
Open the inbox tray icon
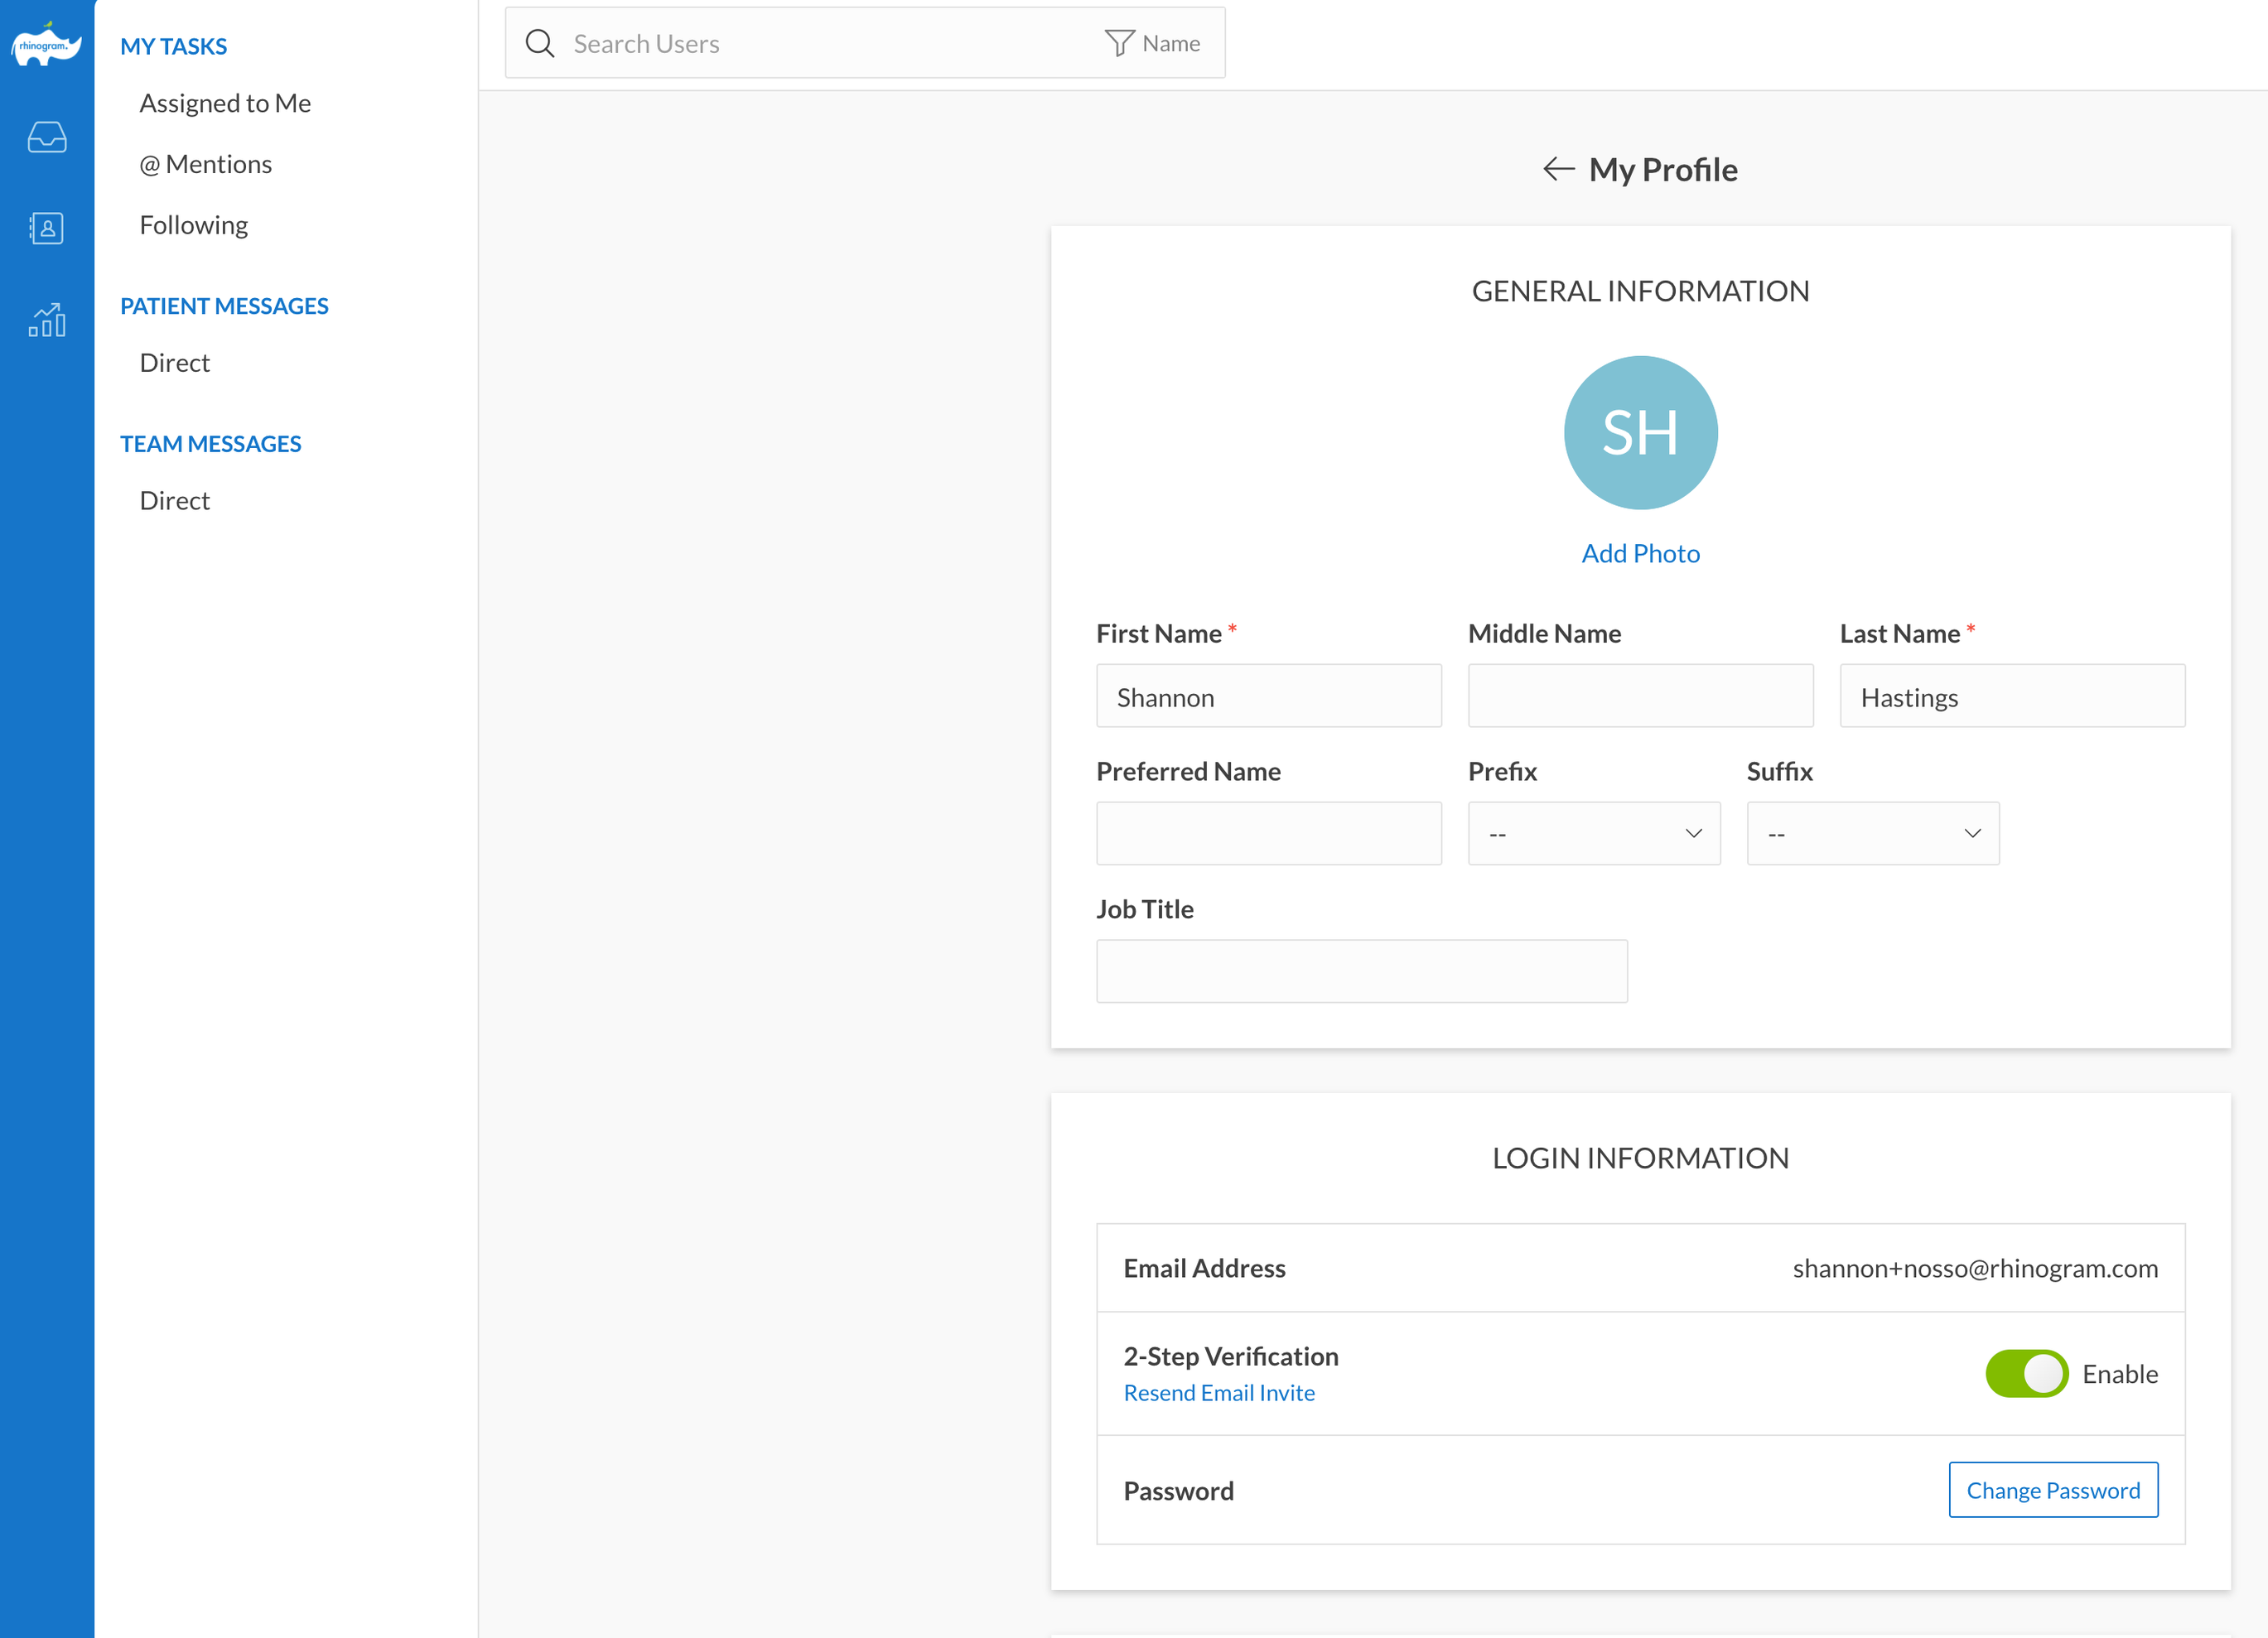(x=46, y=137)
